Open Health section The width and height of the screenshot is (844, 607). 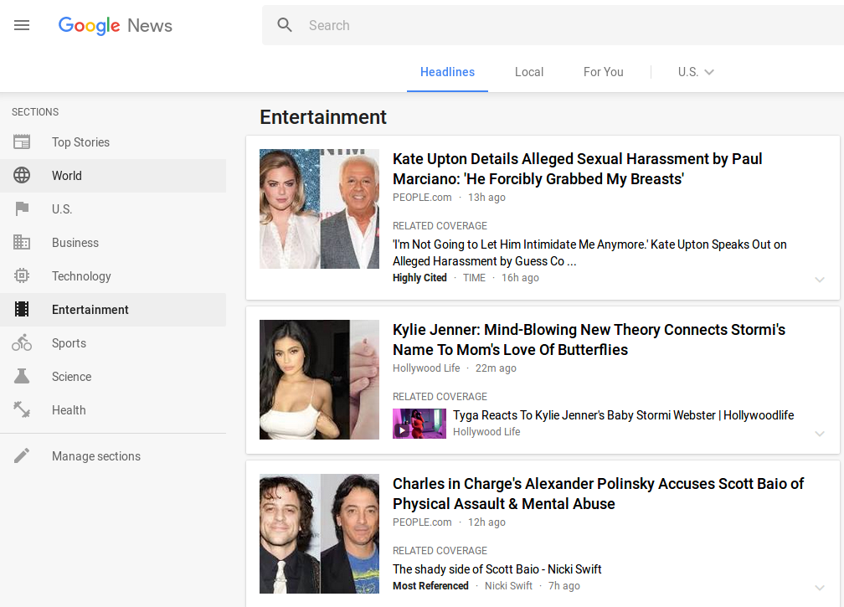tap(113, 409)
